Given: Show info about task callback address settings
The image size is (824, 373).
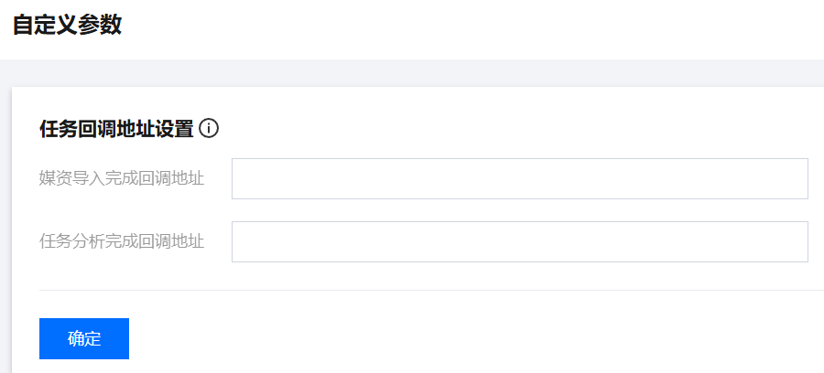Looking at the screenshot, I should click(209, 128).
